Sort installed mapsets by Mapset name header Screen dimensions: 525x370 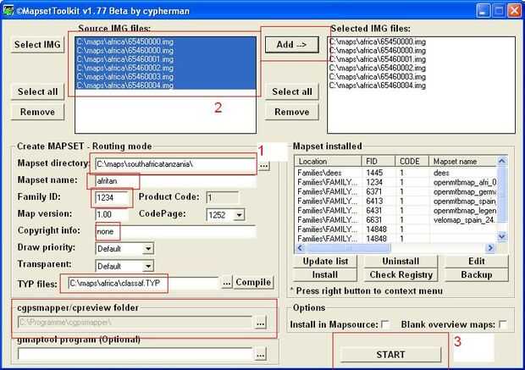[x=462, y=162]
